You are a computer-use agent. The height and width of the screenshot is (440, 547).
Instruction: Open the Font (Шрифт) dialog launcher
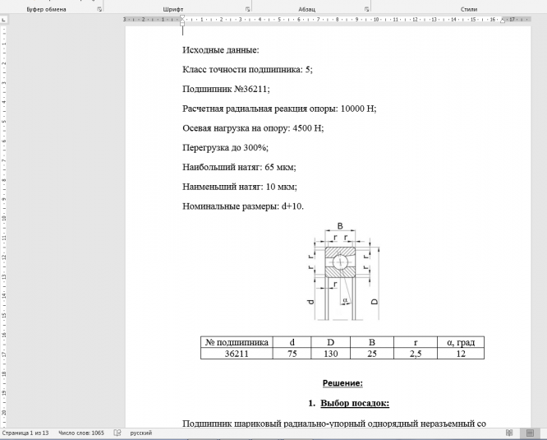click(x=248, y=8)
